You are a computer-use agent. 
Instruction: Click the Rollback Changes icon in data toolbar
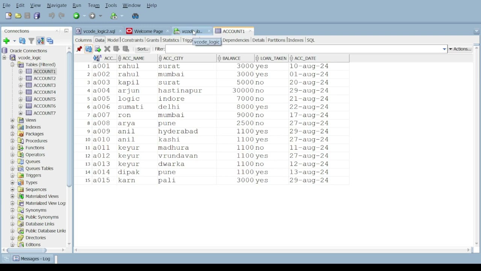tap(126, 49)
